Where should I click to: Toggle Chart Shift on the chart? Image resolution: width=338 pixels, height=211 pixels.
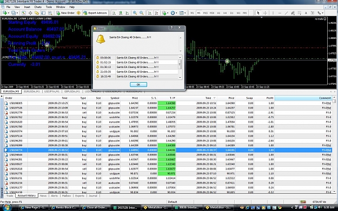pos(156,13)
